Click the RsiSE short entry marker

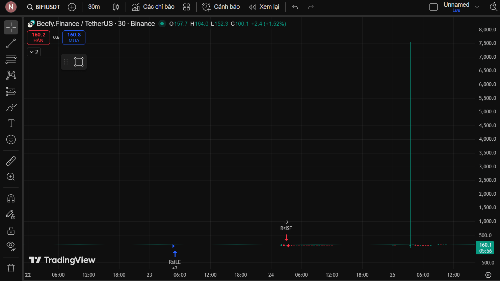(x=286, y=231)
